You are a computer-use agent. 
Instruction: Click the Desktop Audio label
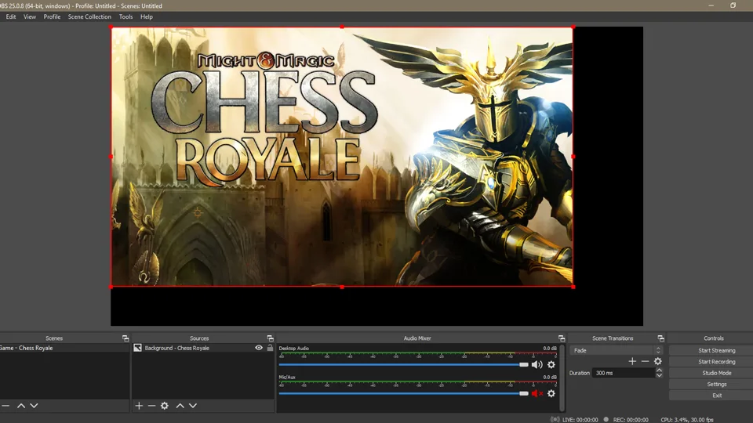click(294, 348)
